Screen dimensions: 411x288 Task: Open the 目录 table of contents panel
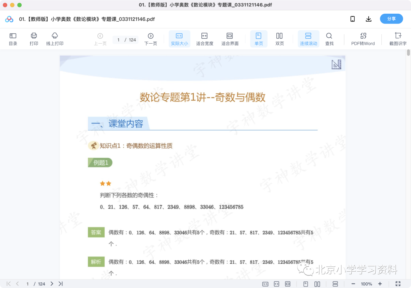click(x=13, y=39)
